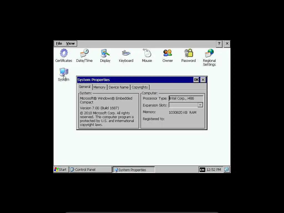Click the Expansion Slots label
The width and height of the screenshot is (284, 213).
pos(155,105)
